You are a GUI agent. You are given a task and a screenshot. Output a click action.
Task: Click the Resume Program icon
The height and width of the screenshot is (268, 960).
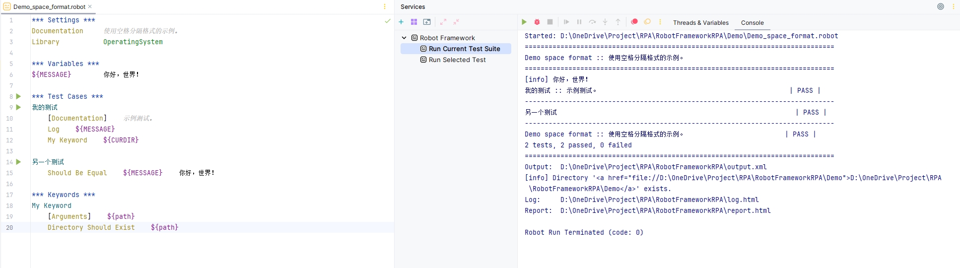pyautogui.click(x=566, y=22)
